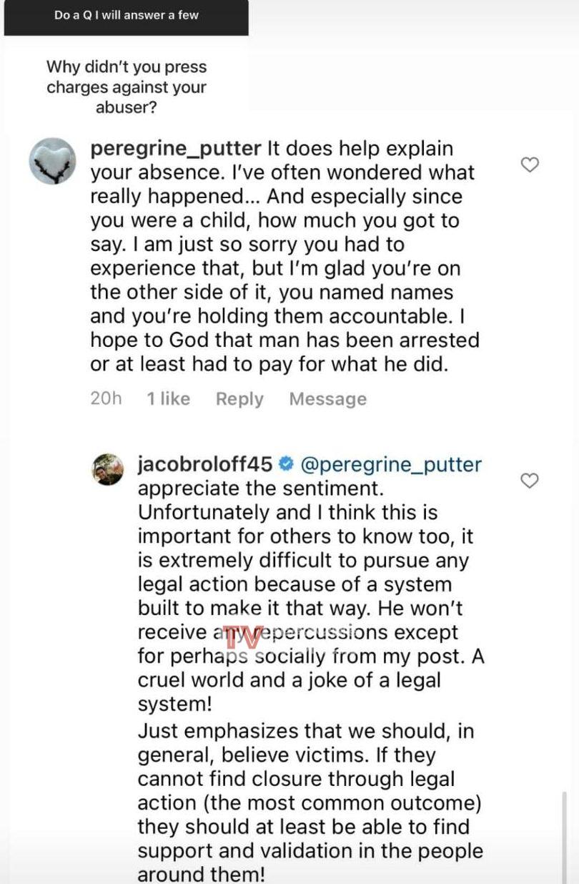Viewport: 579px width, 884px height.
Task: View who liked via "1 like"
Action: [x=168, y=399]
